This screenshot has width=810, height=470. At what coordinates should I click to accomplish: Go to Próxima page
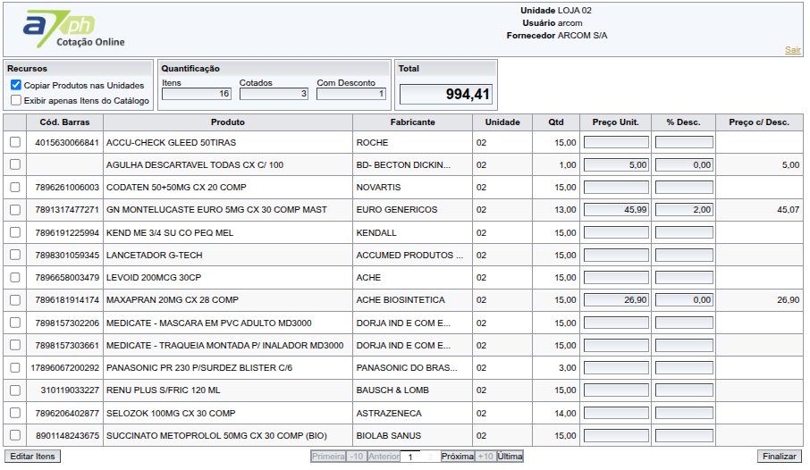pos(457,456)
